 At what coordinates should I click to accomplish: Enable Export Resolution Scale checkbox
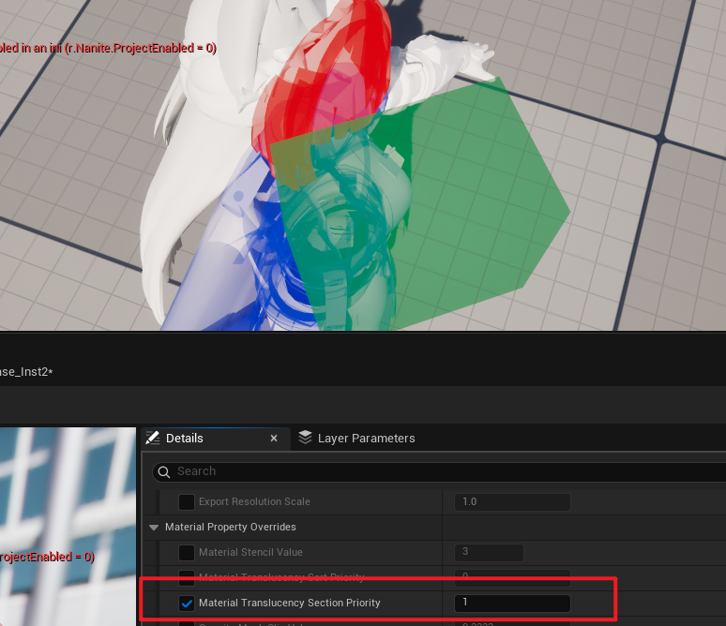tap(187, 502)
